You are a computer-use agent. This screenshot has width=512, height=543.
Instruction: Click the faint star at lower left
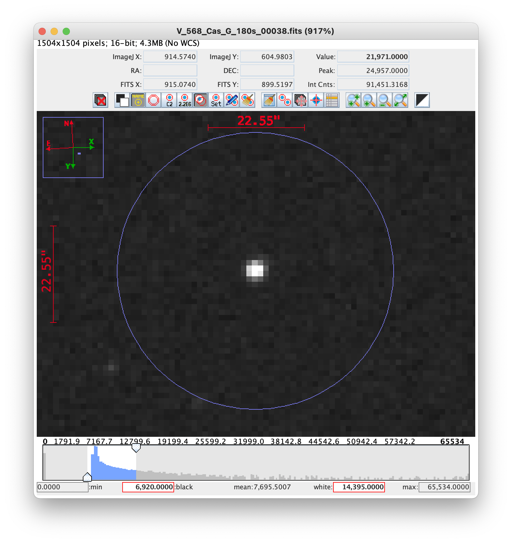(x=111, y=367)
